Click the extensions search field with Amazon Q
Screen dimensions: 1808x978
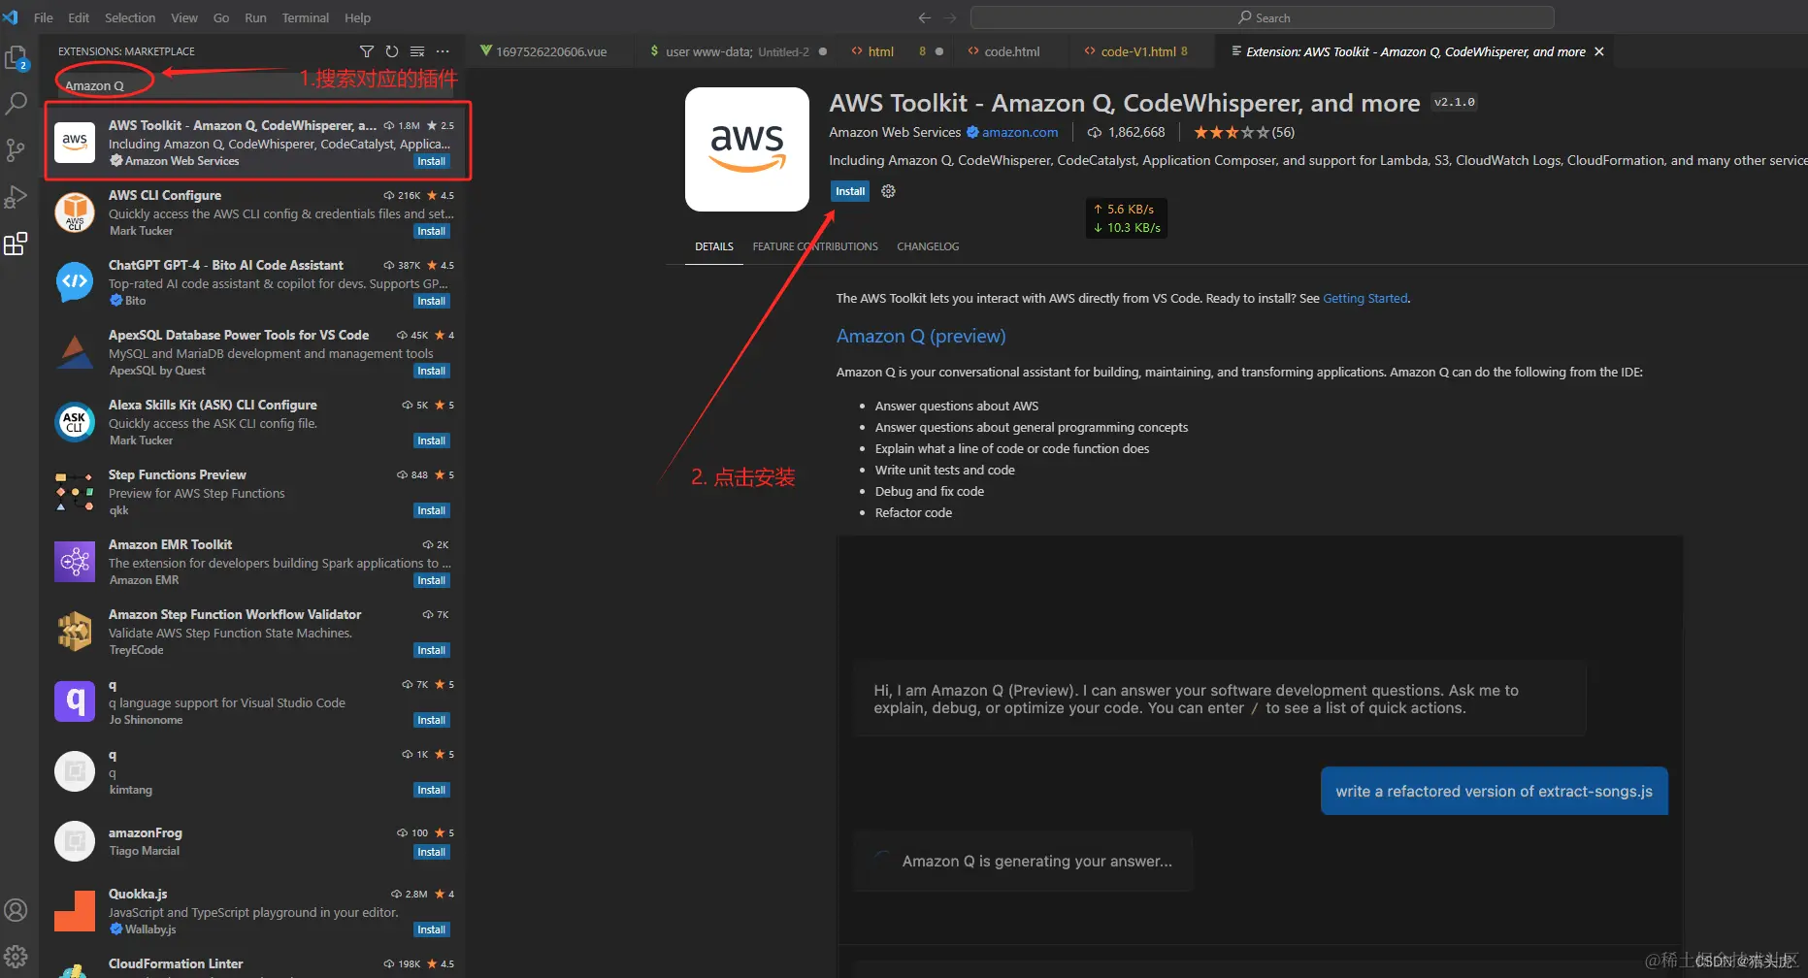(252, 85)
